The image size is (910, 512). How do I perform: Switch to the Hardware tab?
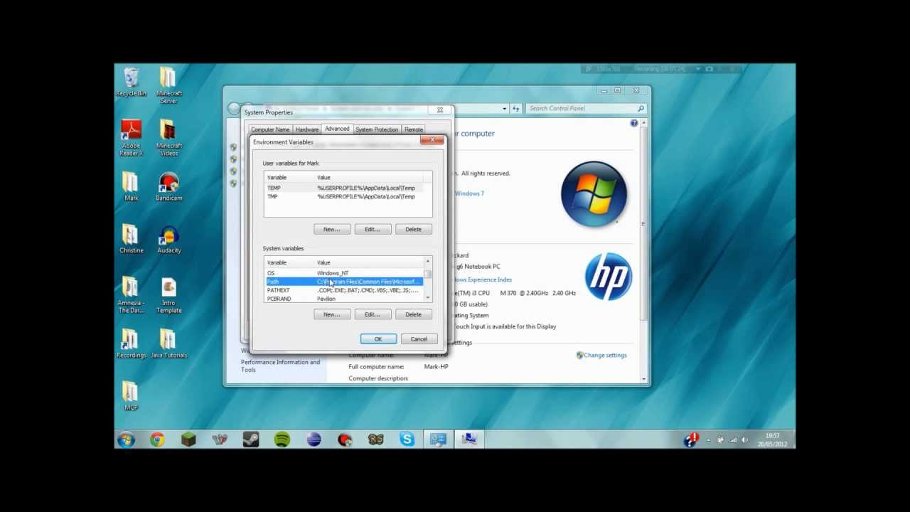point(307,129)
